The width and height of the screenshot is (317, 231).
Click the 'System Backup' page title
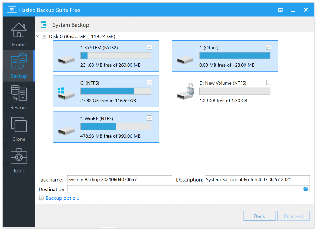pyautogui.click(x=71, y=25)
